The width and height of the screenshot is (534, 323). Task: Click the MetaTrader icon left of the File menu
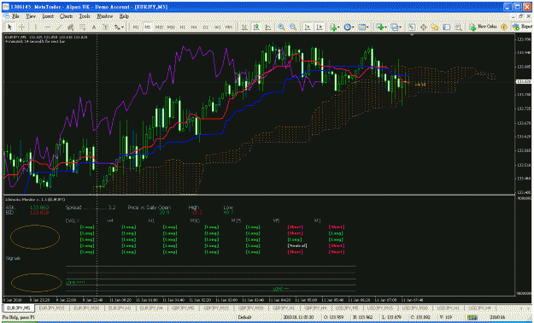7,16
